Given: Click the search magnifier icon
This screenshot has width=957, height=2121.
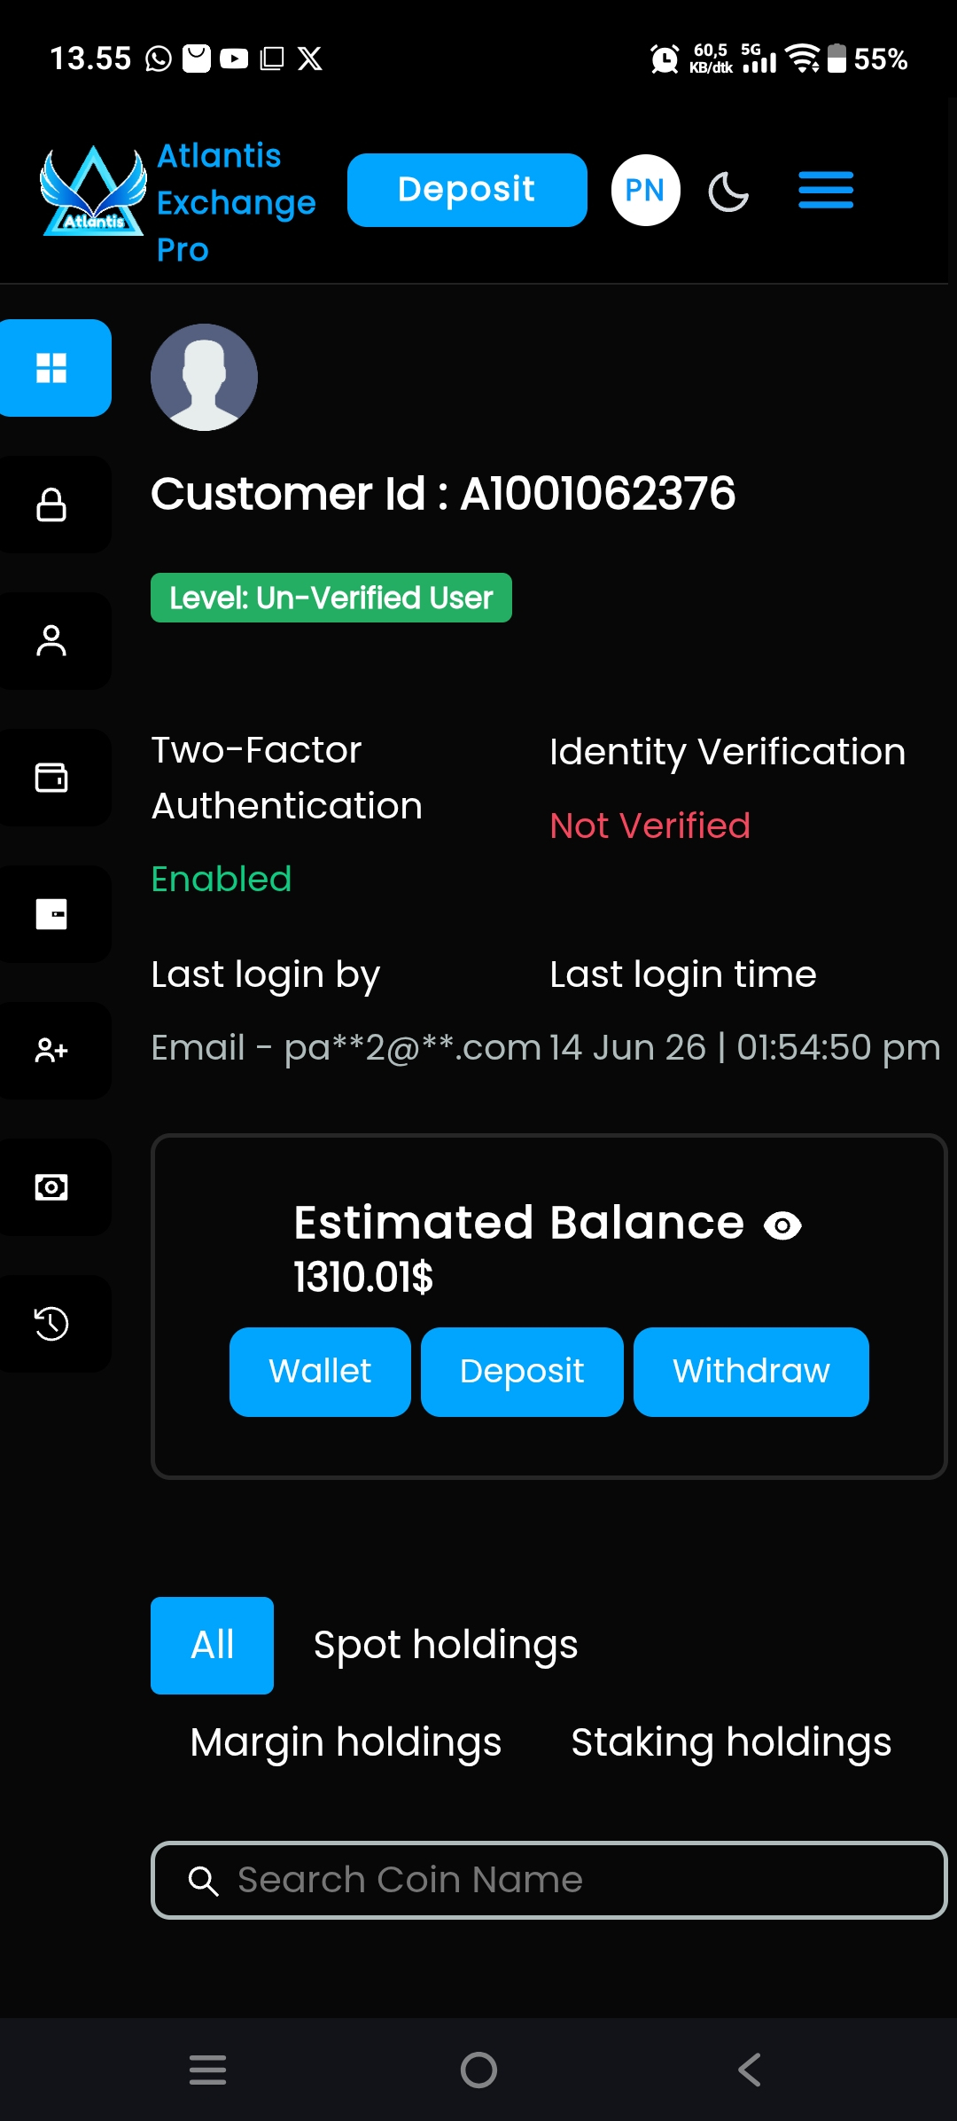Looking at the screenshot, I should (203, 1881).
